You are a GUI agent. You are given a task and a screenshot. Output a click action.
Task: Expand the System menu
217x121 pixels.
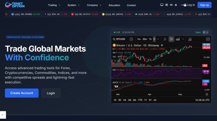73,5
